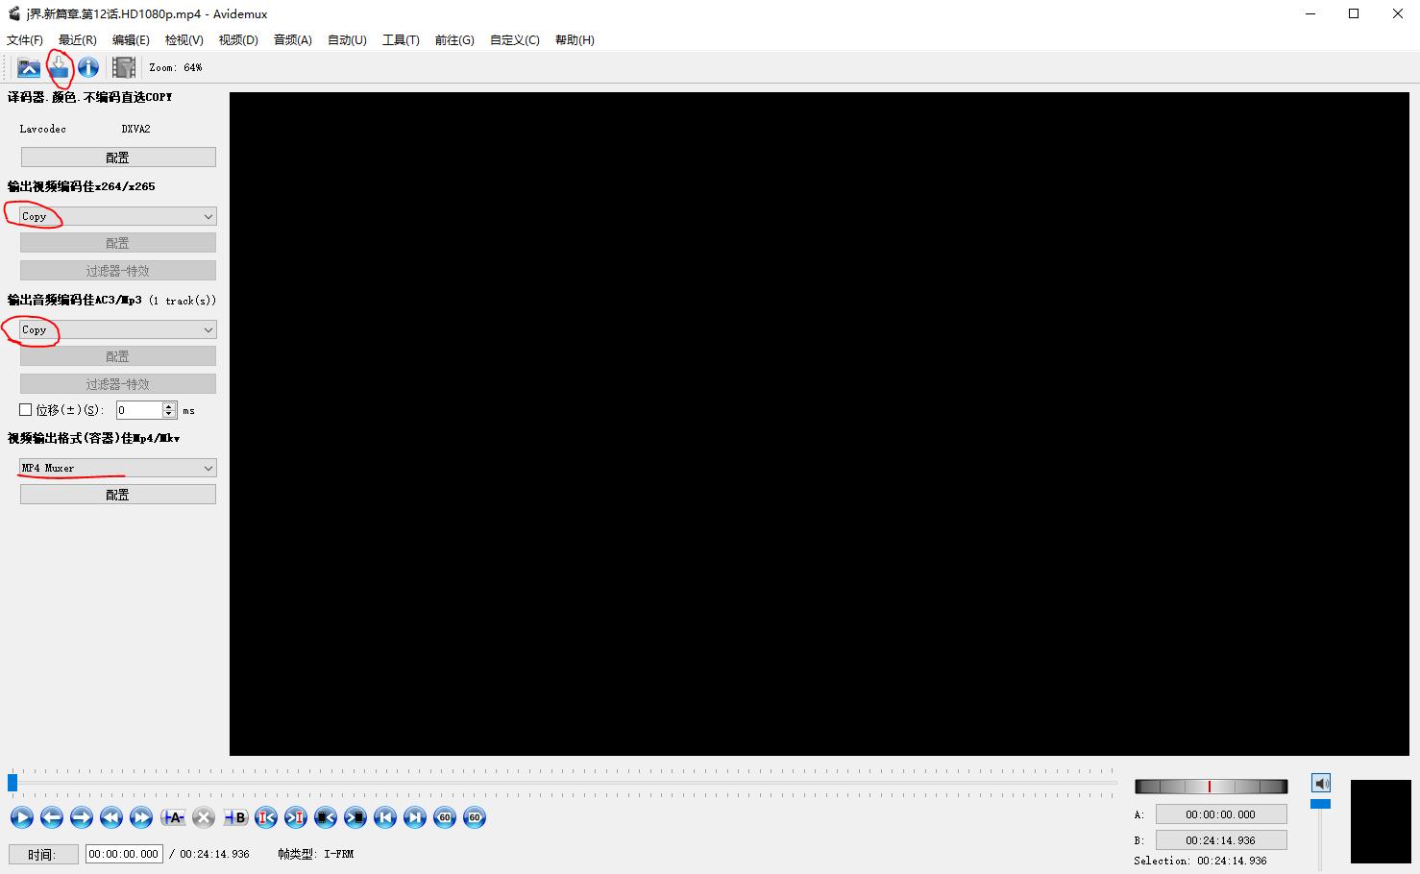Jump to the next intra frame
Viewport: 1420px width, 874px height.
[296, 817]
